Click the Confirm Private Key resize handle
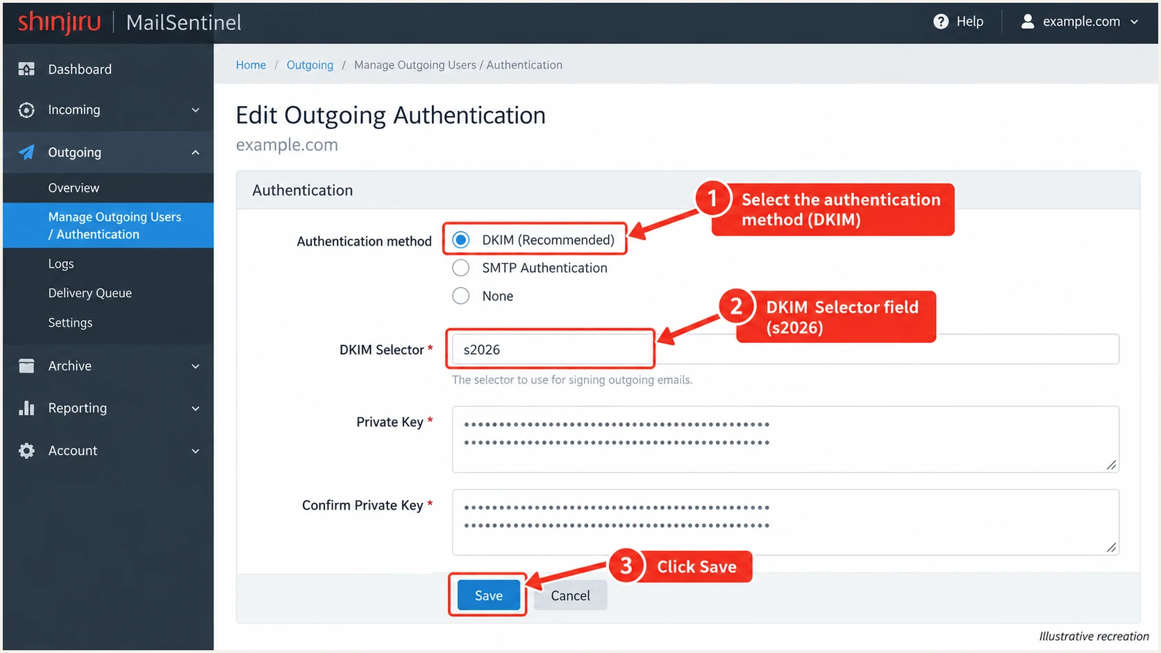The height and width of the screenshot is (653, 1161). coord(1111,548)
